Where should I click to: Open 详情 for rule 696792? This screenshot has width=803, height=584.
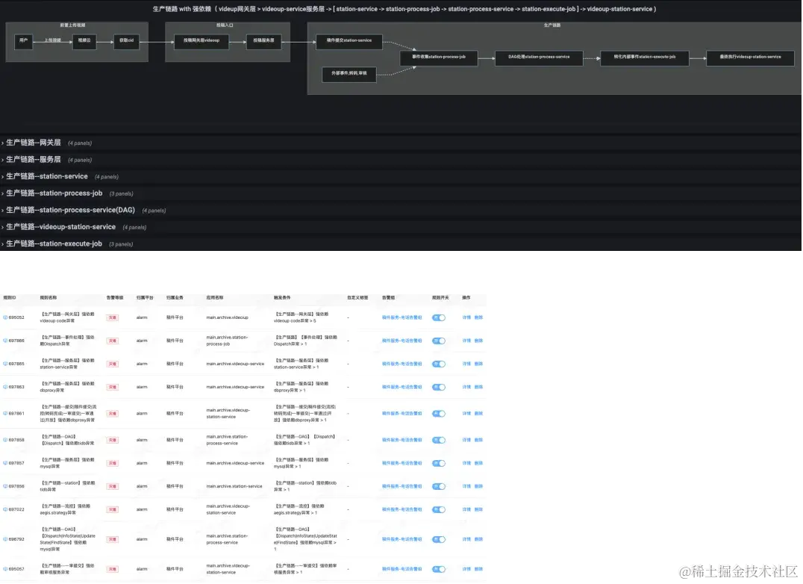(466, 539)
